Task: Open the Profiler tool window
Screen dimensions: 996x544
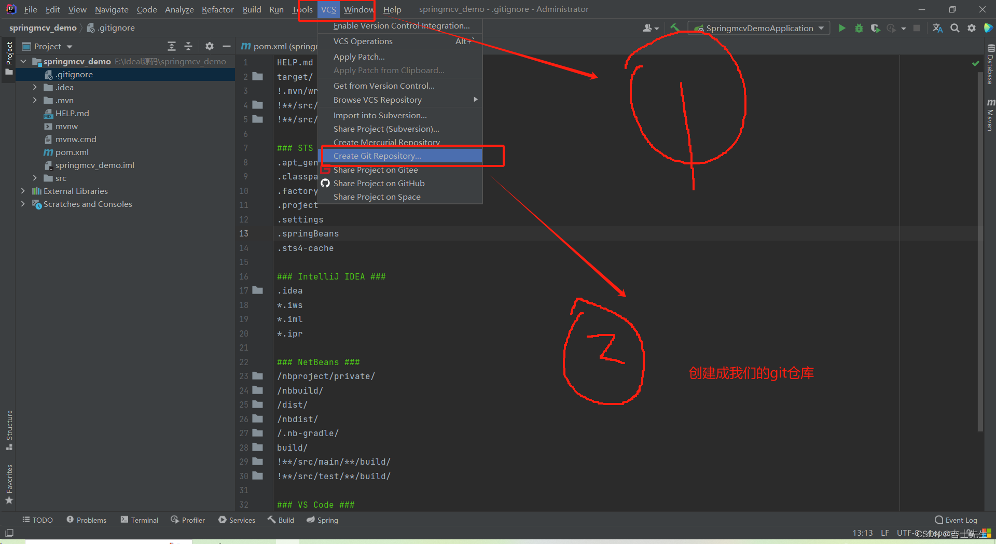Action: tap(188, 520)
